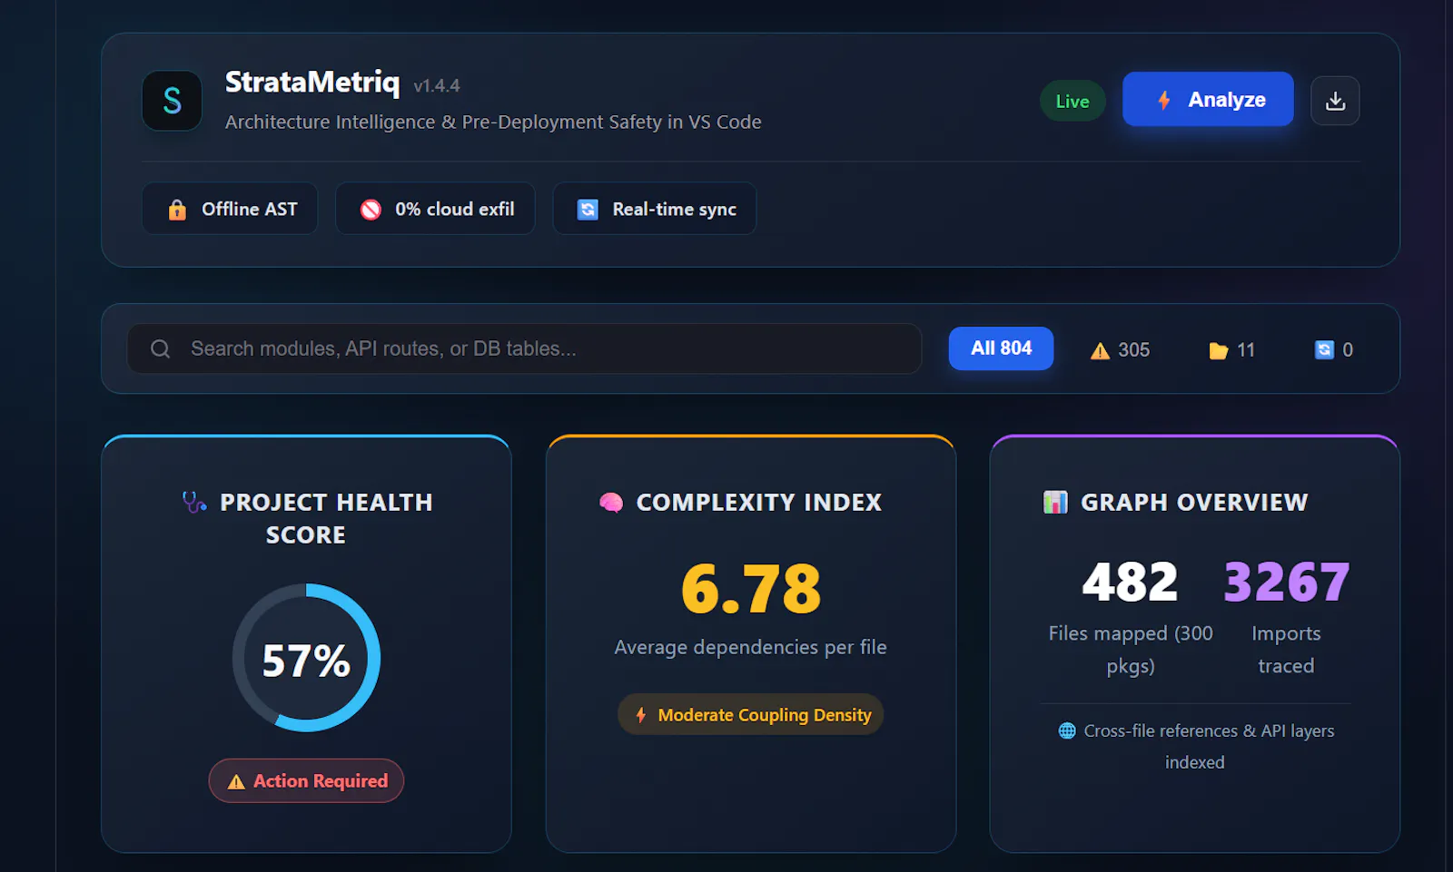Click the sync icon beside Real-time sync
This screenshot has height=872, width=1453.
[x=588, y=210]
